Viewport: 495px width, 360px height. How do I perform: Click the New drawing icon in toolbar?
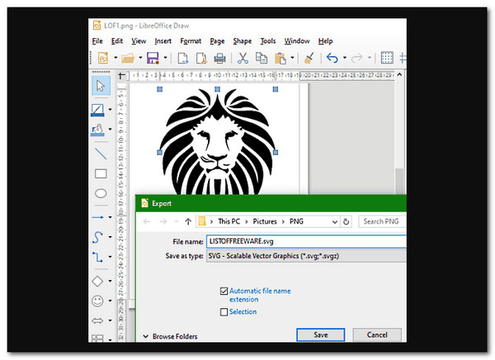[x=103, y=58]
